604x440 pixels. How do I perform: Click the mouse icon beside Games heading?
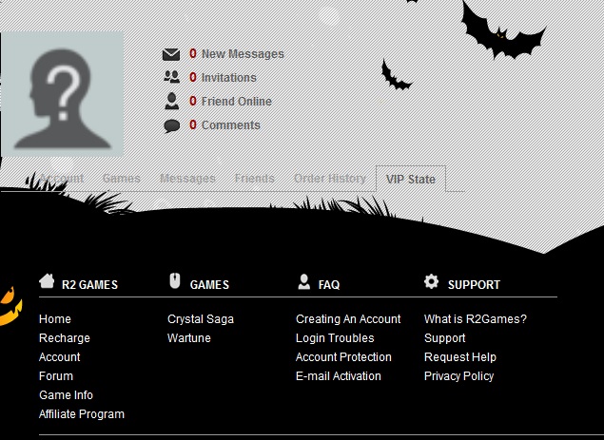click(174, 281)
